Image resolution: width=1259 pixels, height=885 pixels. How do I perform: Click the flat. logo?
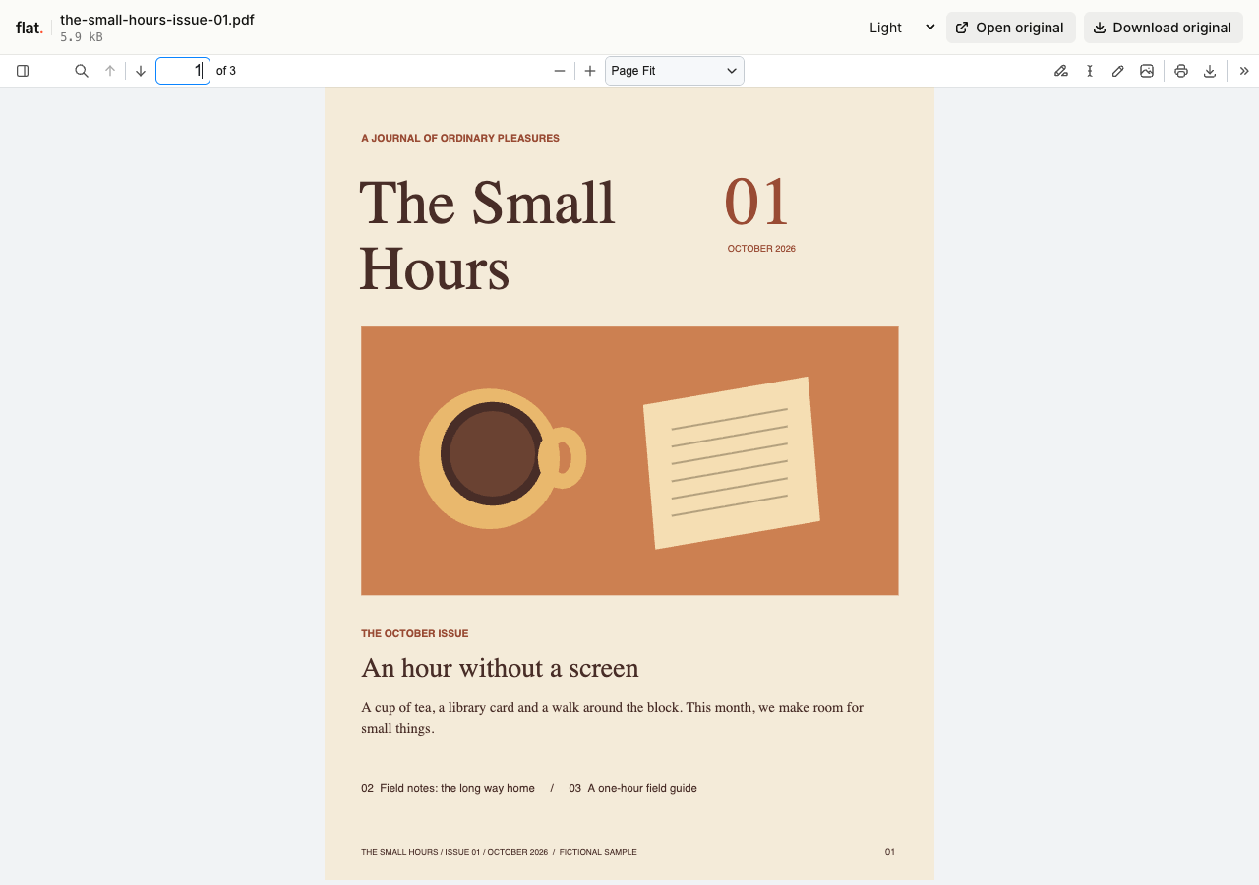30,28
